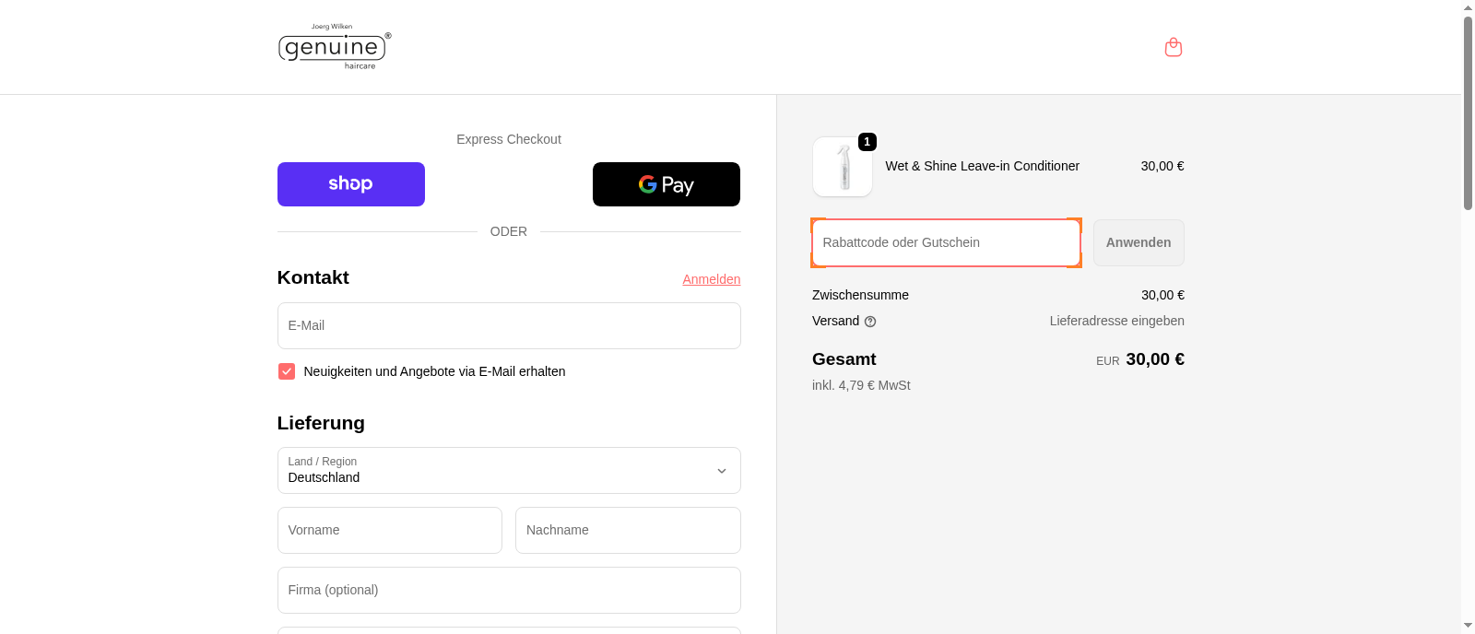Image resolution: width=1475 pixels, height=634 pixels.
Task: Open the Wet & Shine product thumbnail
Action: (x=843, y=167)
